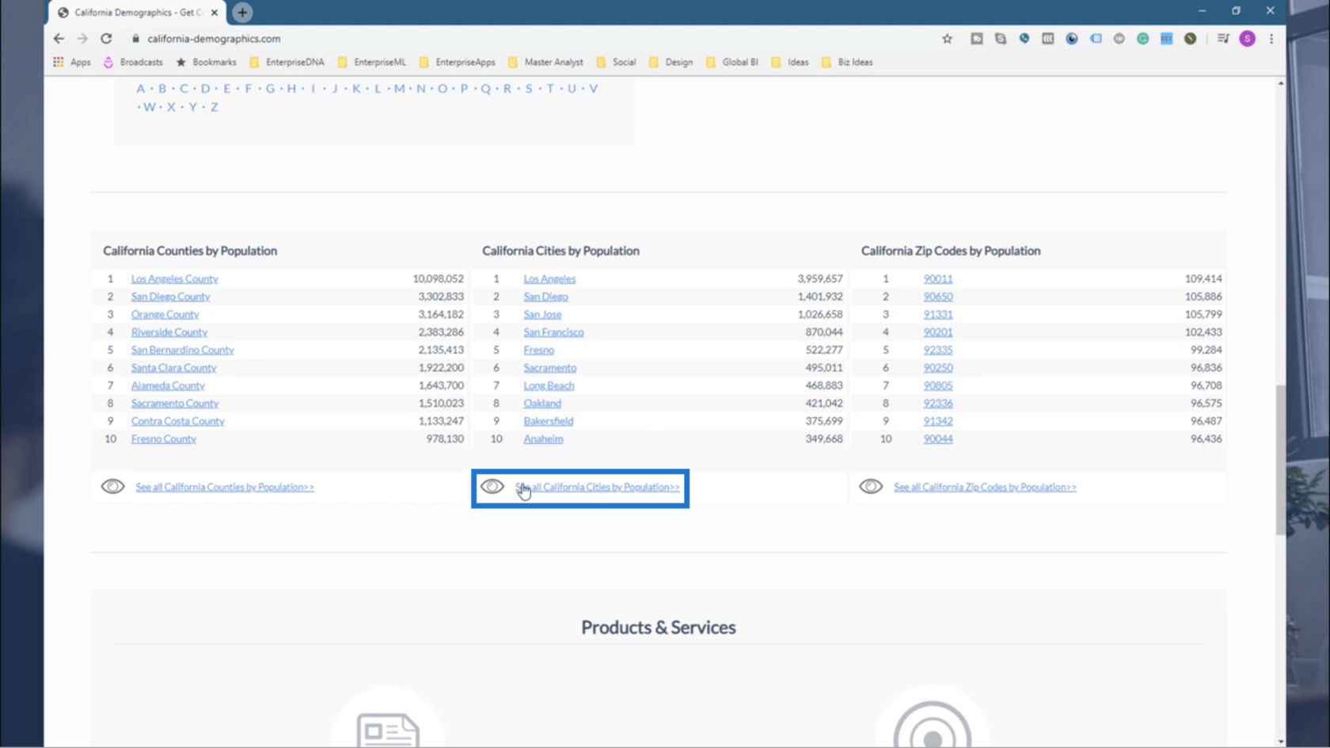Click the page vertical scrollbar thumb

1280,459
